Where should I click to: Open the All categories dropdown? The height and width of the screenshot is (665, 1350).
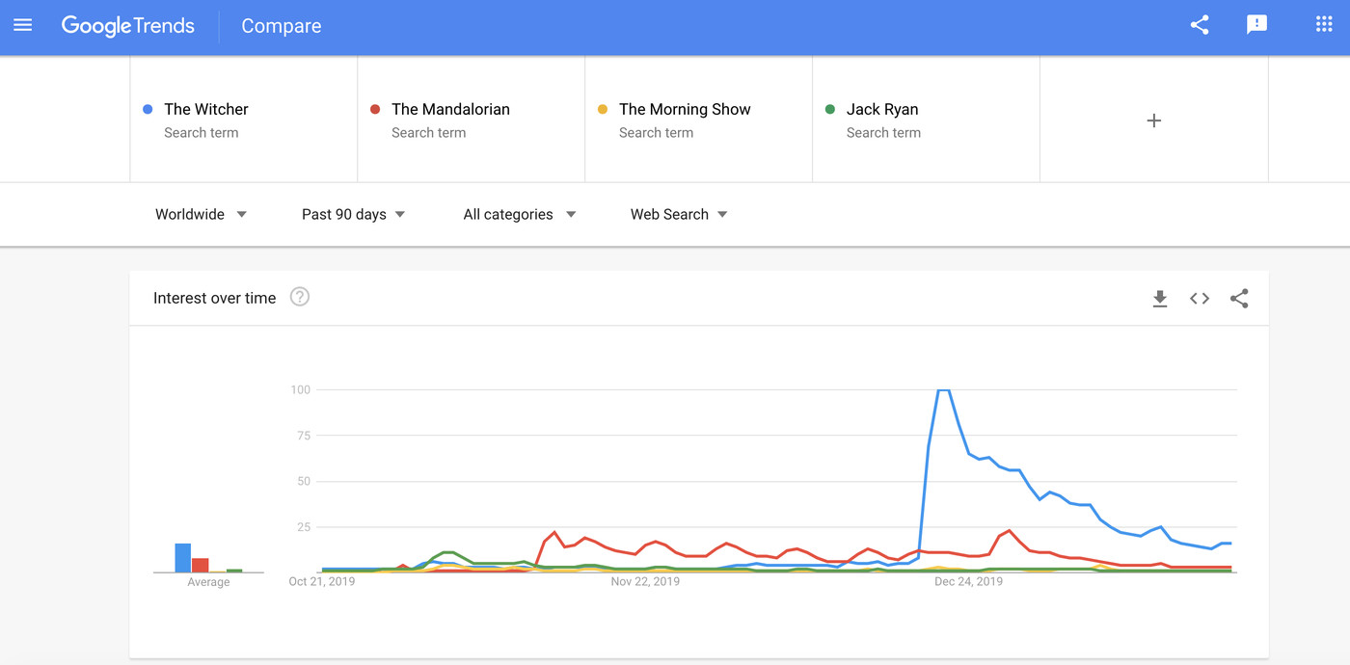(x=518, y=214)
